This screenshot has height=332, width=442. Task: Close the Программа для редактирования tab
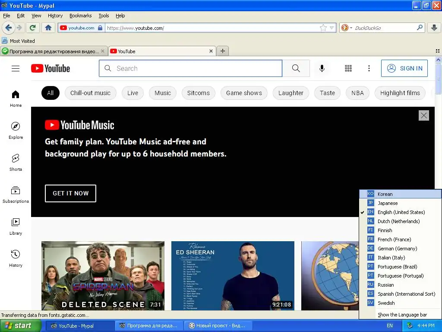coord(103,51)
